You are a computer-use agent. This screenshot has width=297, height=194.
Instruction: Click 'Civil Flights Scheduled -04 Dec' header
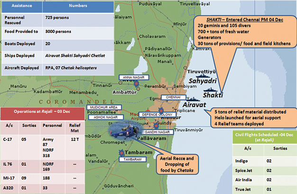(264, 138)
